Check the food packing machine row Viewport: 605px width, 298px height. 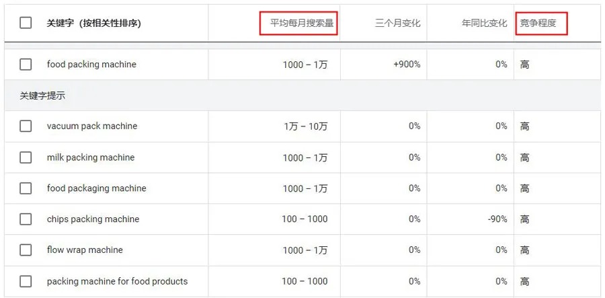(x=26, y=65)
